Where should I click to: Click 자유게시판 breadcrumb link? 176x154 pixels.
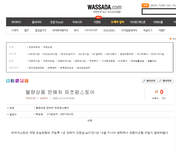(x=31, y=98)
